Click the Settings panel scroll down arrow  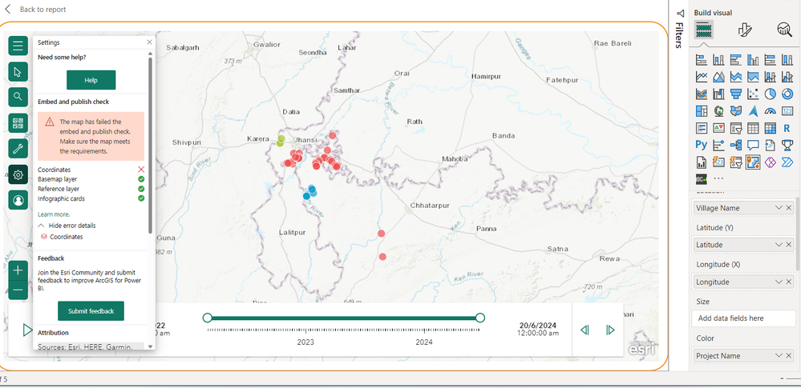click(150, 346)
